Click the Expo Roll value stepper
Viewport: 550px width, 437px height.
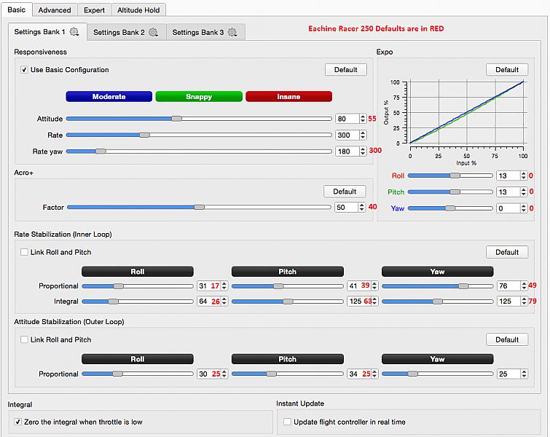(x=522, y=176)
